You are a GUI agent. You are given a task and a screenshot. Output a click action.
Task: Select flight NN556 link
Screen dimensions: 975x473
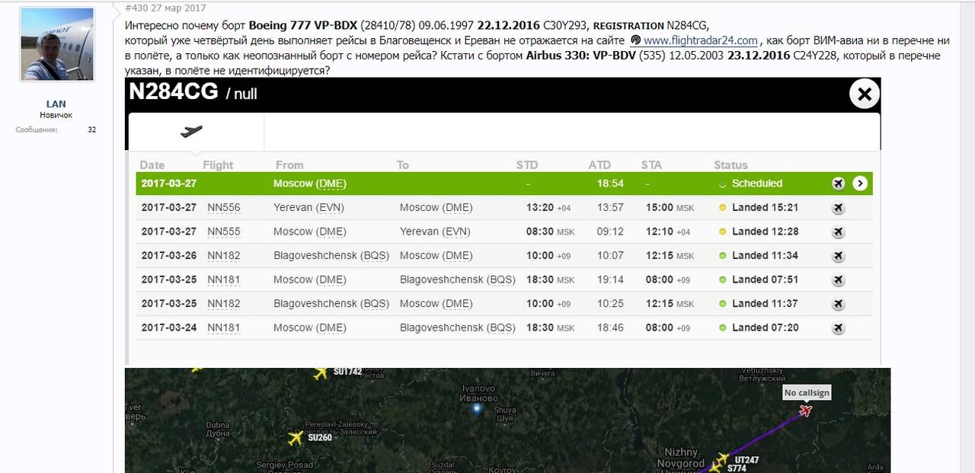(x=224, y=207)
